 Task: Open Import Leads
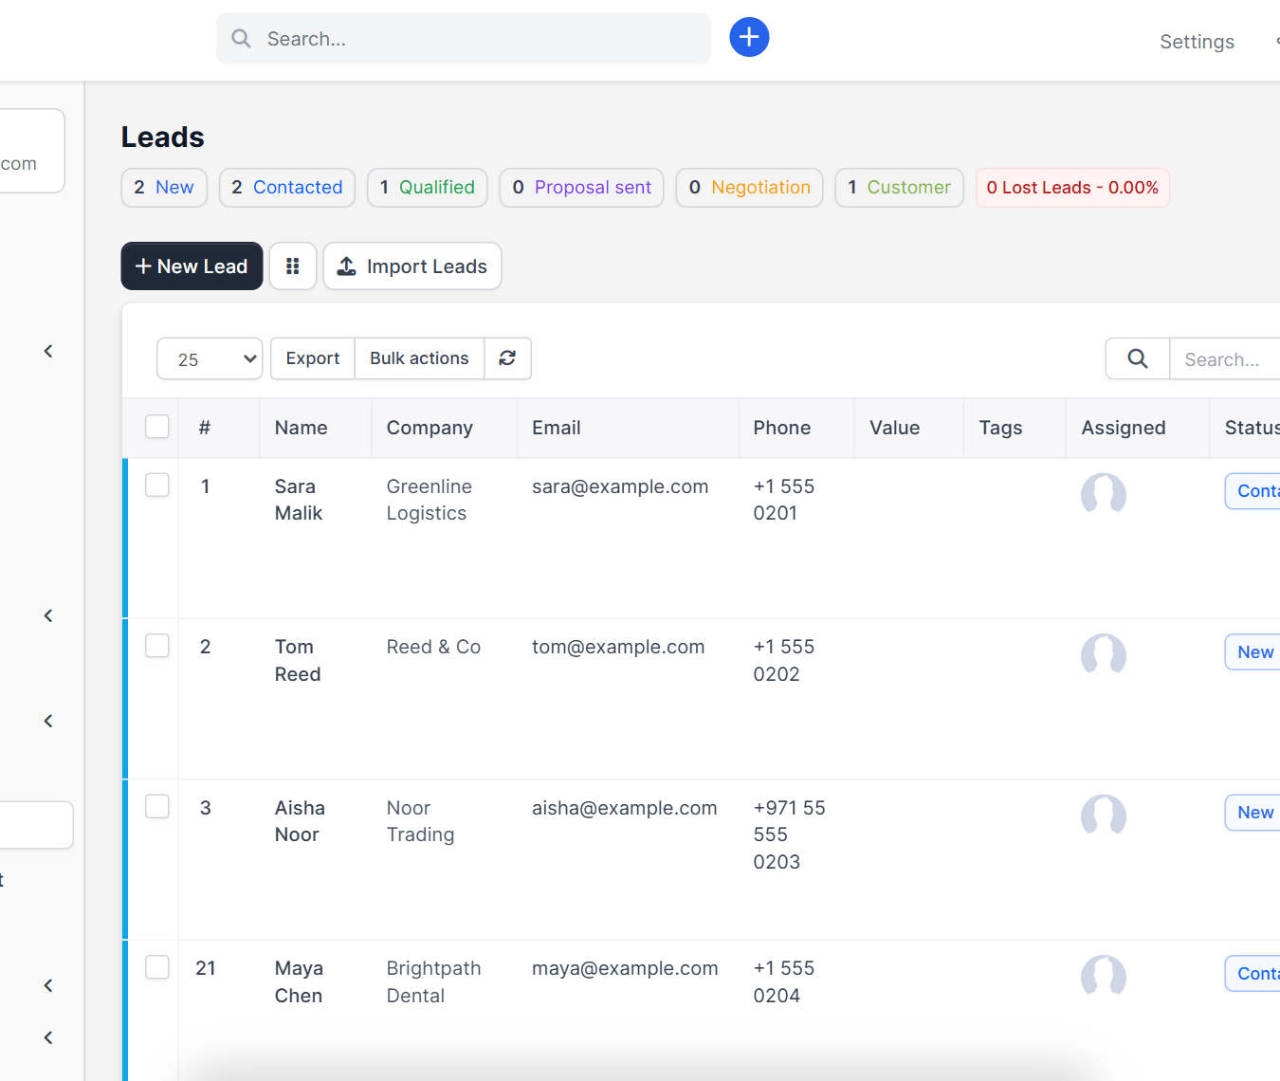click(412, 266)
